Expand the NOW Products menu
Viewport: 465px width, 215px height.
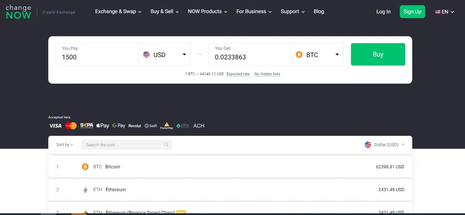click(207, 12)
